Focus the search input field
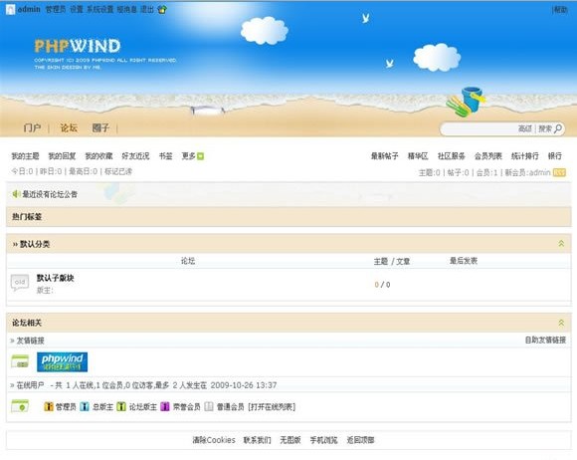 tap(480, 128)
